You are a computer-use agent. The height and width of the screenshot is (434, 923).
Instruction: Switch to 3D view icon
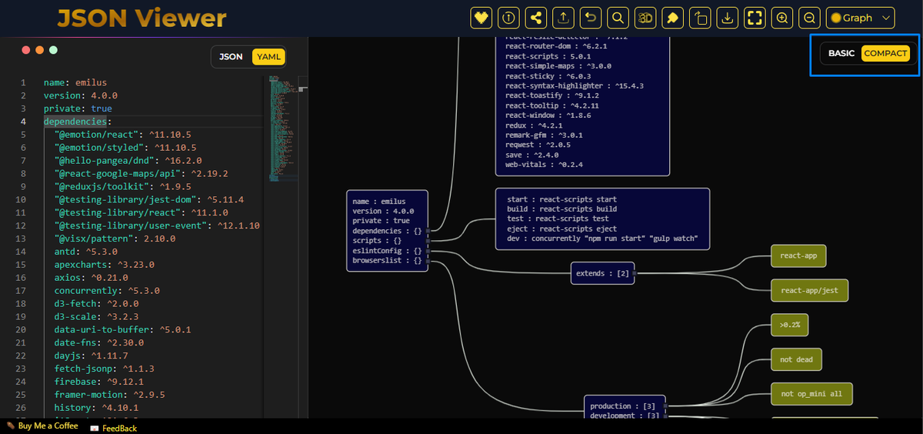pos(645,18)
